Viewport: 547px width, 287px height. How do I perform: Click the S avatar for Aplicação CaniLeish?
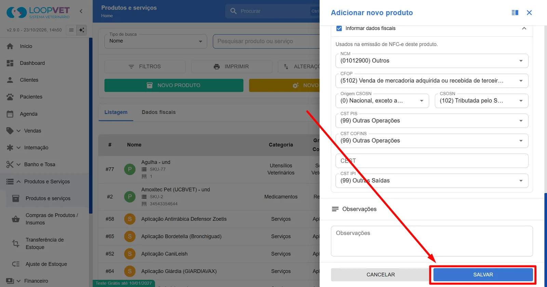pyautogui.click(x=130, y=254)
